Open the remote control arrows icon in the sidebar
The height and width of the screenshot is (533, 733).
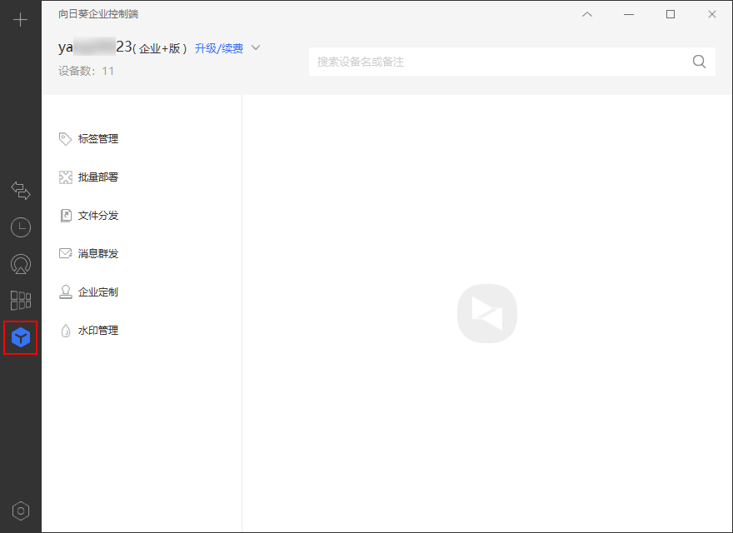point(21,190)
